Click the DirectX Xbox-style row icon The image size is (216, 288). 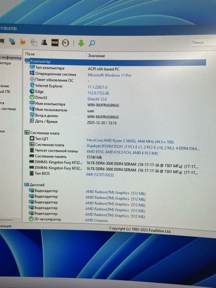click(32, 97)
